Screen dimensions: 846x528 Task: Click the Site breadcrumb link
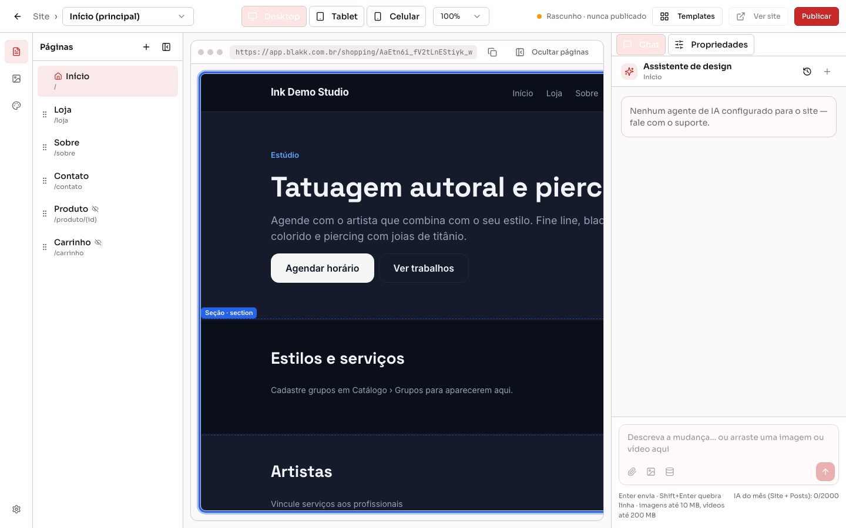pos(41,16)
